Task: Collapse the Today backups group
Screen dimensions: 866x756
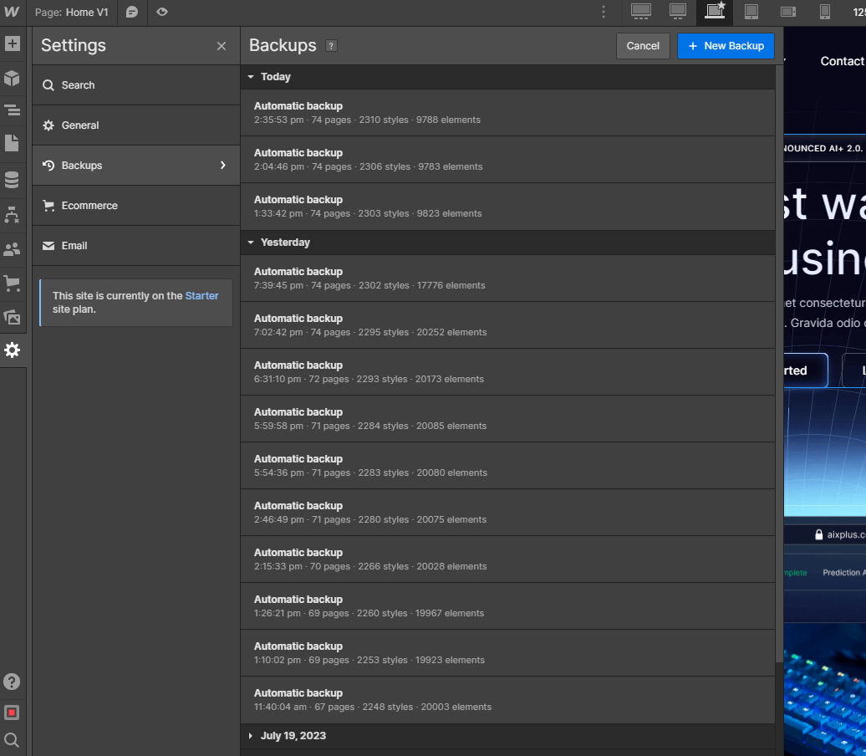Action: [251, 76]
